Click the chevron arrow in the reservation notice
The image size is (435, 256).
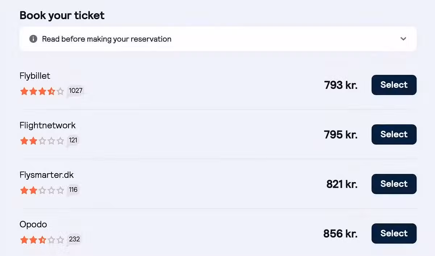[403, 39]
